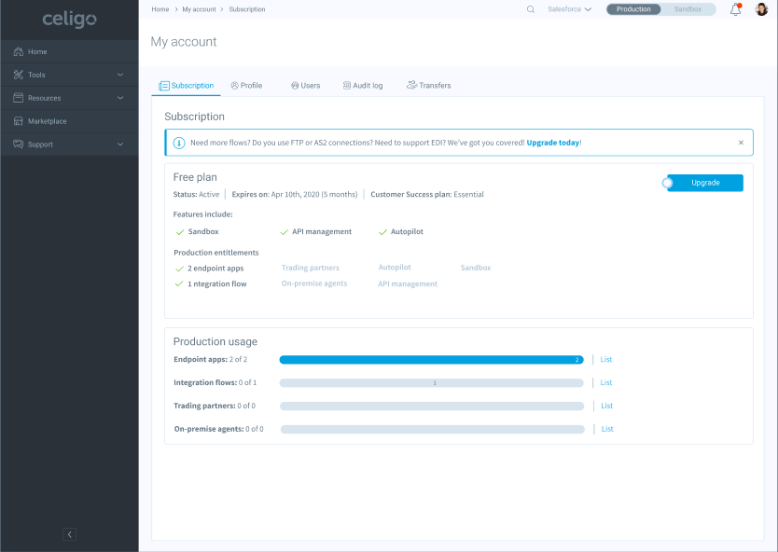This screenshot has height=552, width=778.
Task: Open the Salesforce account dropdown
Action: [569, 9]
